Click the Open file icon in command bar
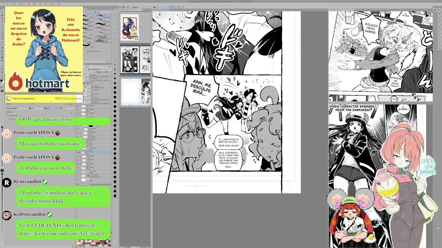 point(134,7)
